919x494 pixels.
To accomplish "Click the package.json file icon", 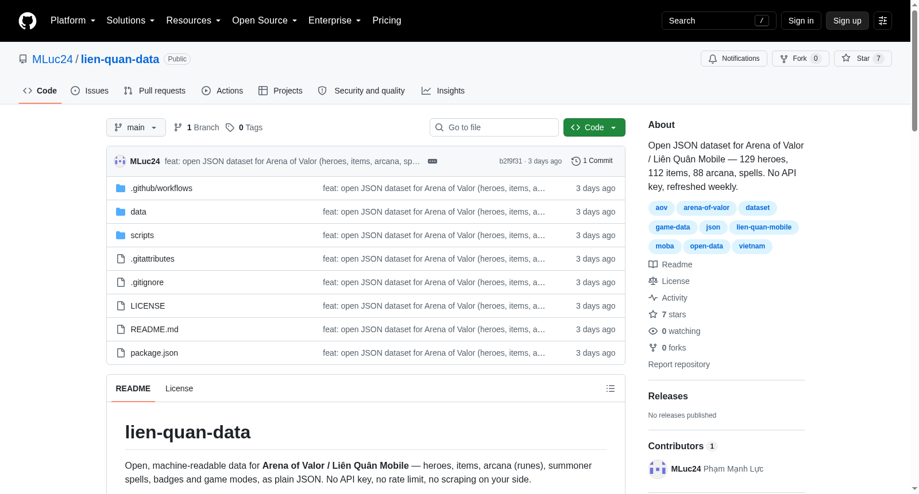I will tap(121, 353).
